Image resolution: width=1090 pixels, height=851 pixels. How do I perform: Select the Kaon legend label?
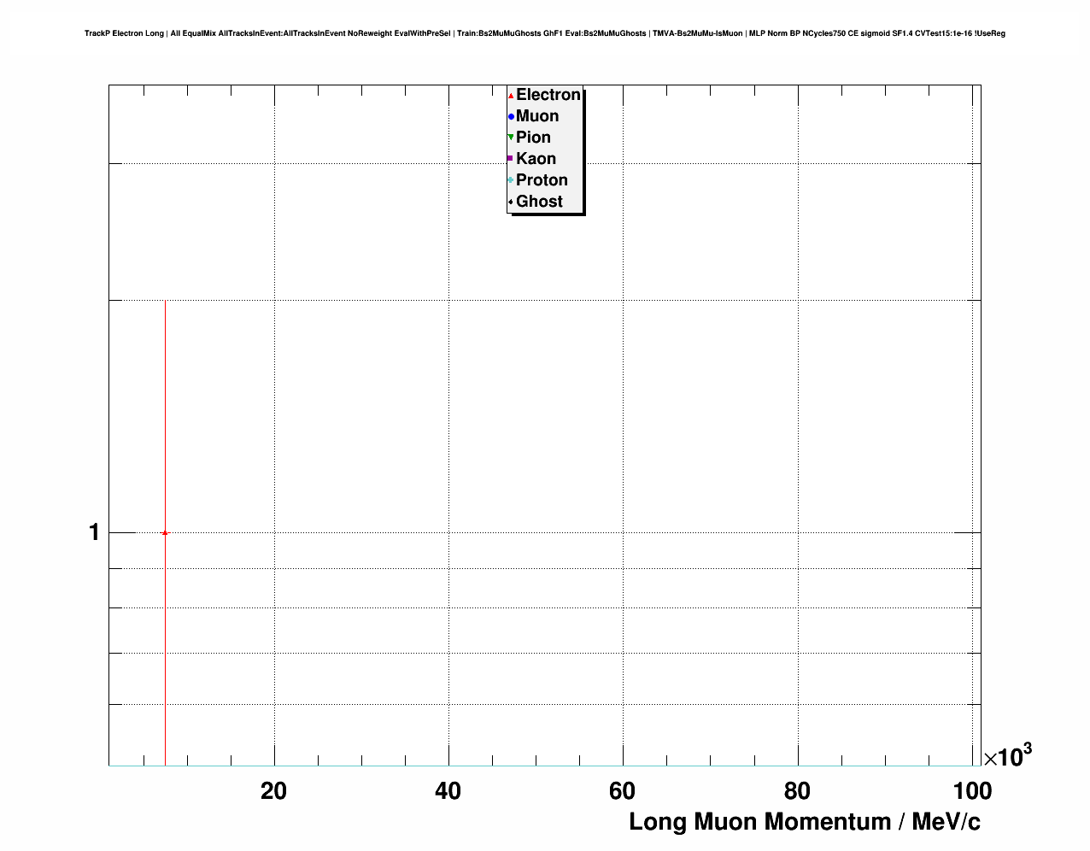click(536, 159)
